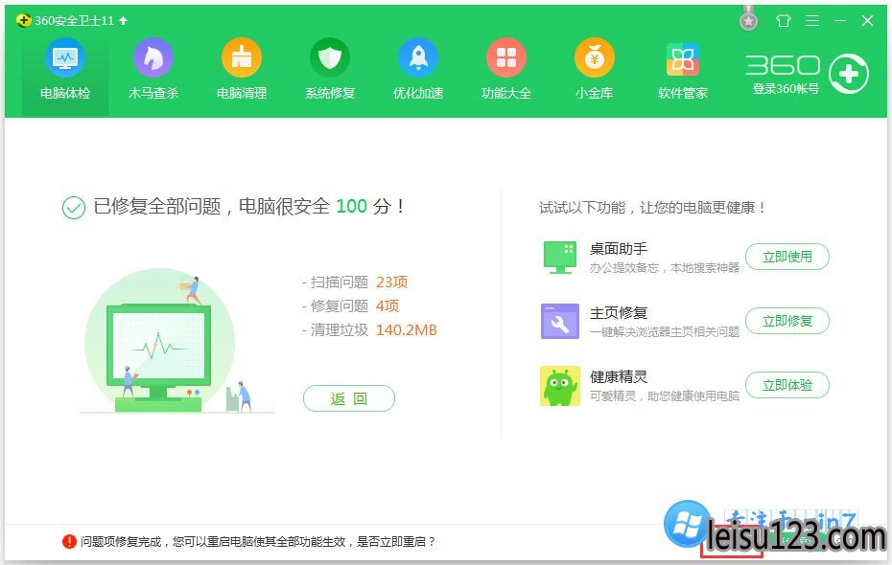Open the main menu hamburger icon
892x565 pixels.
[812, 21]
